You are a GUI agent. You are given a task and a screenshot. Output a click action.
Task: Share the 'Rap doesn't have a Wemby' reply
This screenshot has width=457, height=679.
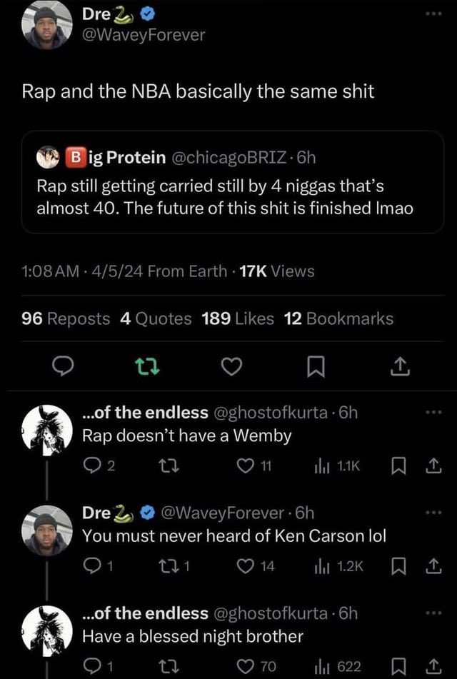coord(434,466)
